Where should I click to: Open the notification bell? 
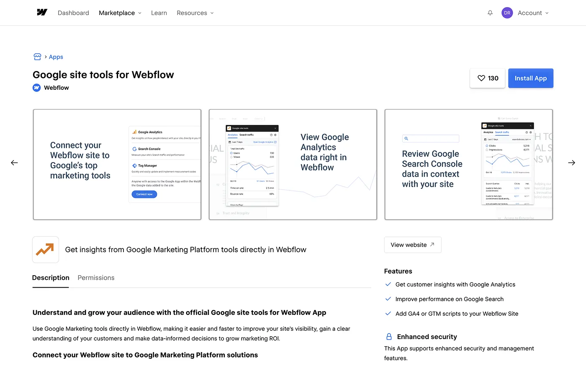click(490, 13)
